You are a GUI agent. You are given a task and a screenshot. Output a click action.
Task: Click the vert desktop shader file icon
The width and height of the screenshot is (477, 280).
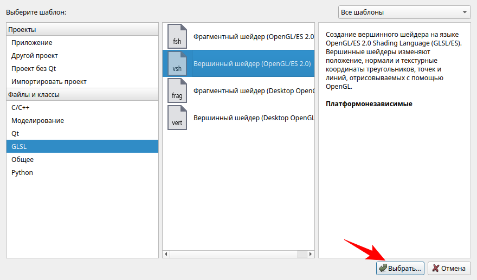pos(177,118)
